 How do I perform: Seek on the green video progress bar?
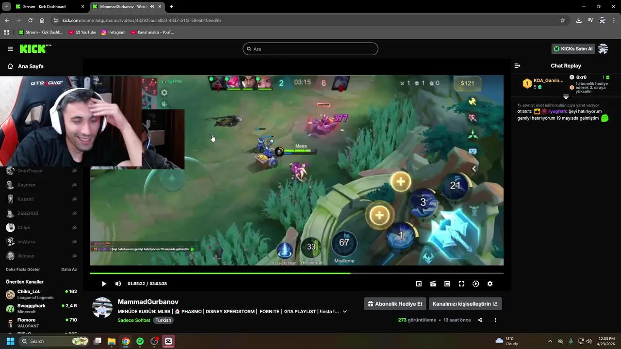(x=296, y=273)
